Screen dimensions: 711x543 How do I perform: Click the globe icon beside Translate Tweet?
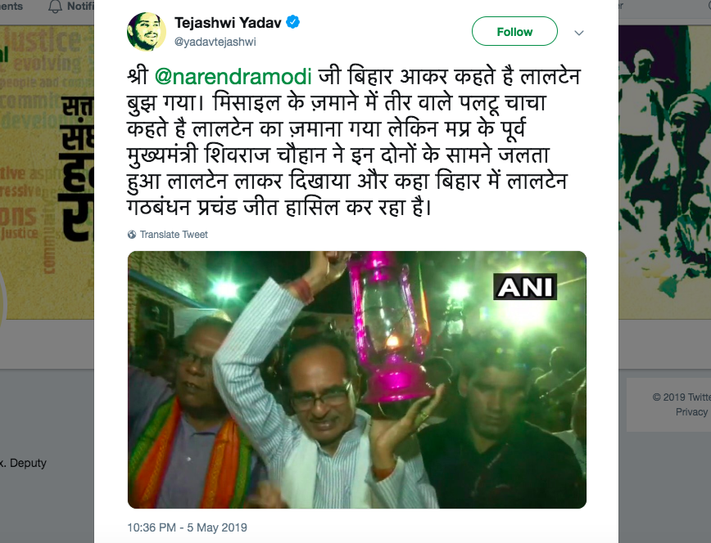pos(132,234)
